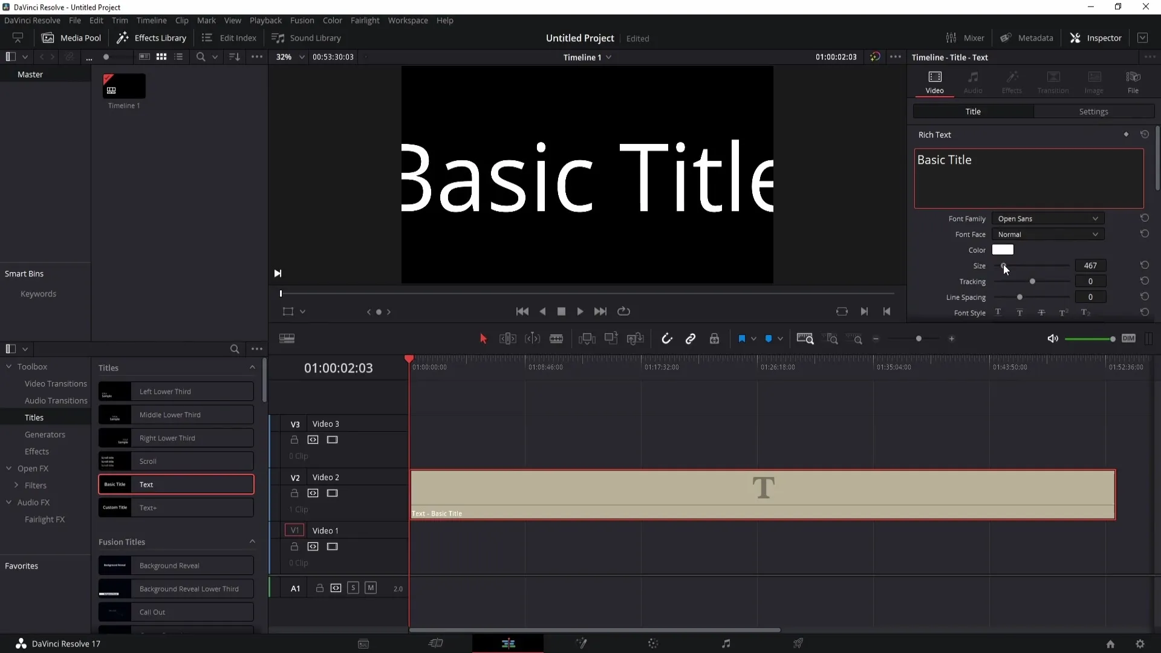Click the Video tab in Inspector panel
The width and height of the screenshot is (1161, 653).
[x=934, y=80]
